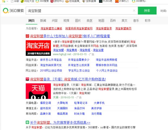This screenshot has height=130, width=168.
Task: Open the PUBG bookmark
Action: (105, 1)
